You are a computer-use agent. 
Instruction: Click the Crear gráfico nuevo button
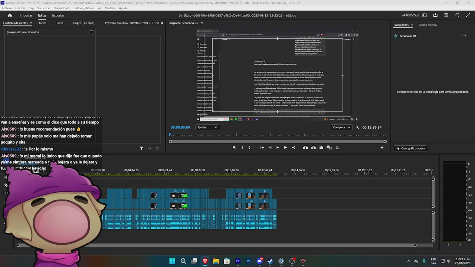[410, 148]
